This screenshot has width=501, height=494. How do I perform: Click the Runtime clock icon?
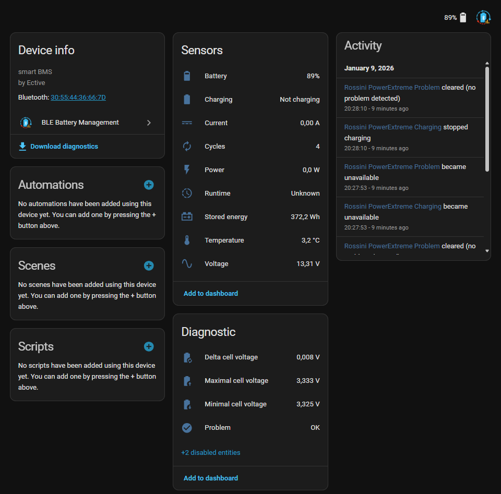[x=187, y=194]
